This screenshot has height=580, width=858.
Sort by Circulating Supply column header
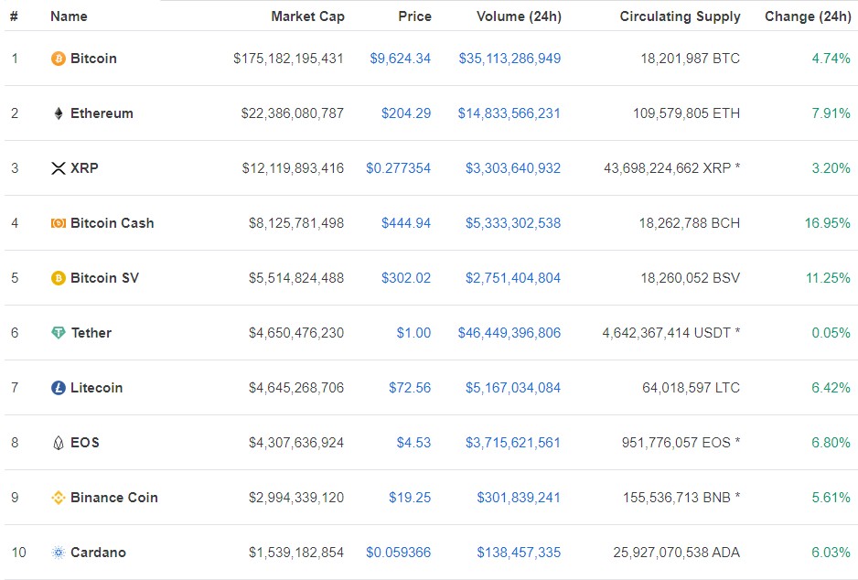pyautogui.click(x=681, y=16)
